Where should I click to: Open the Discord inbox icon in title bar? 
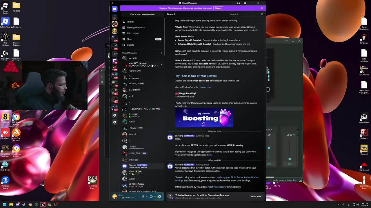point(239,3)
